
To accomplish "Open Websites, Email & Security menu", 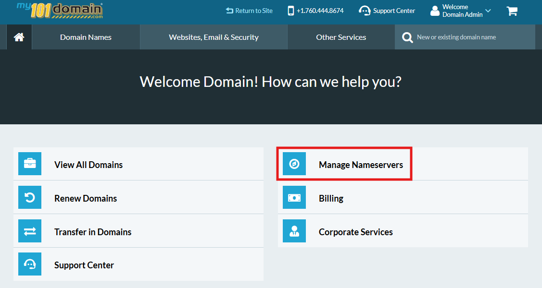I will pos(214,37).
